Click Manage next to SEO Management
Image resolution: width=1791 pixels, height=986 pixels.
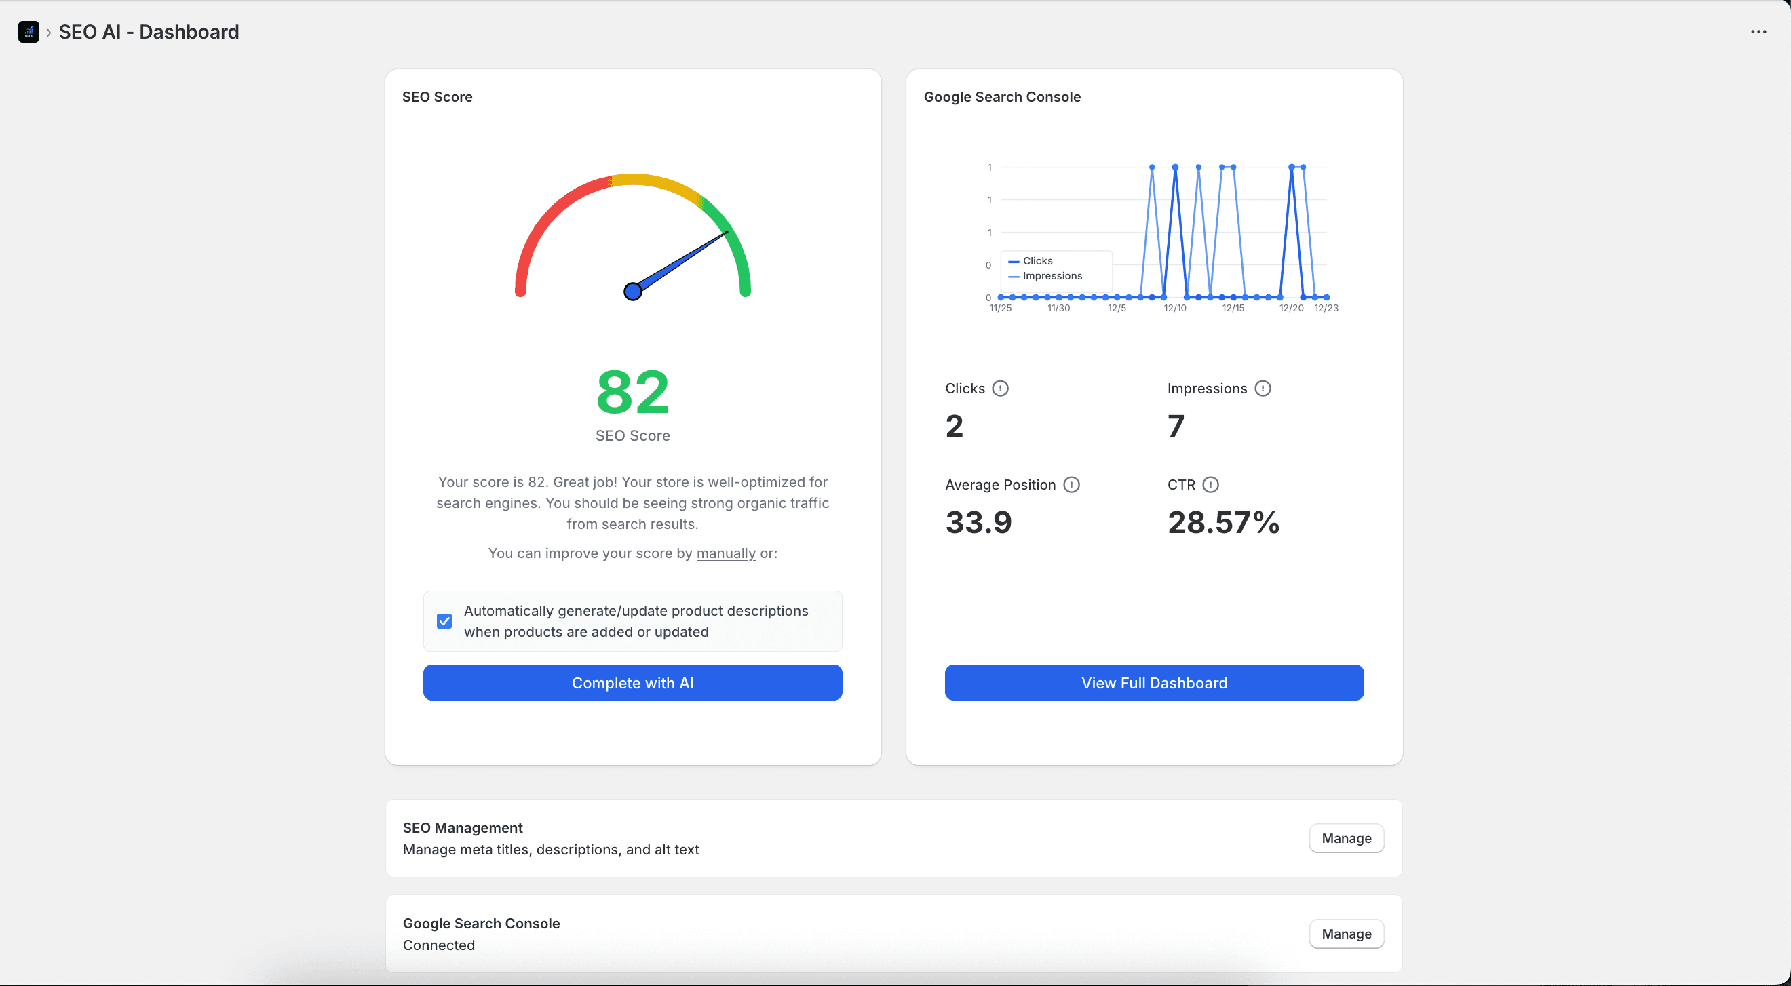tap(1346, 838)
